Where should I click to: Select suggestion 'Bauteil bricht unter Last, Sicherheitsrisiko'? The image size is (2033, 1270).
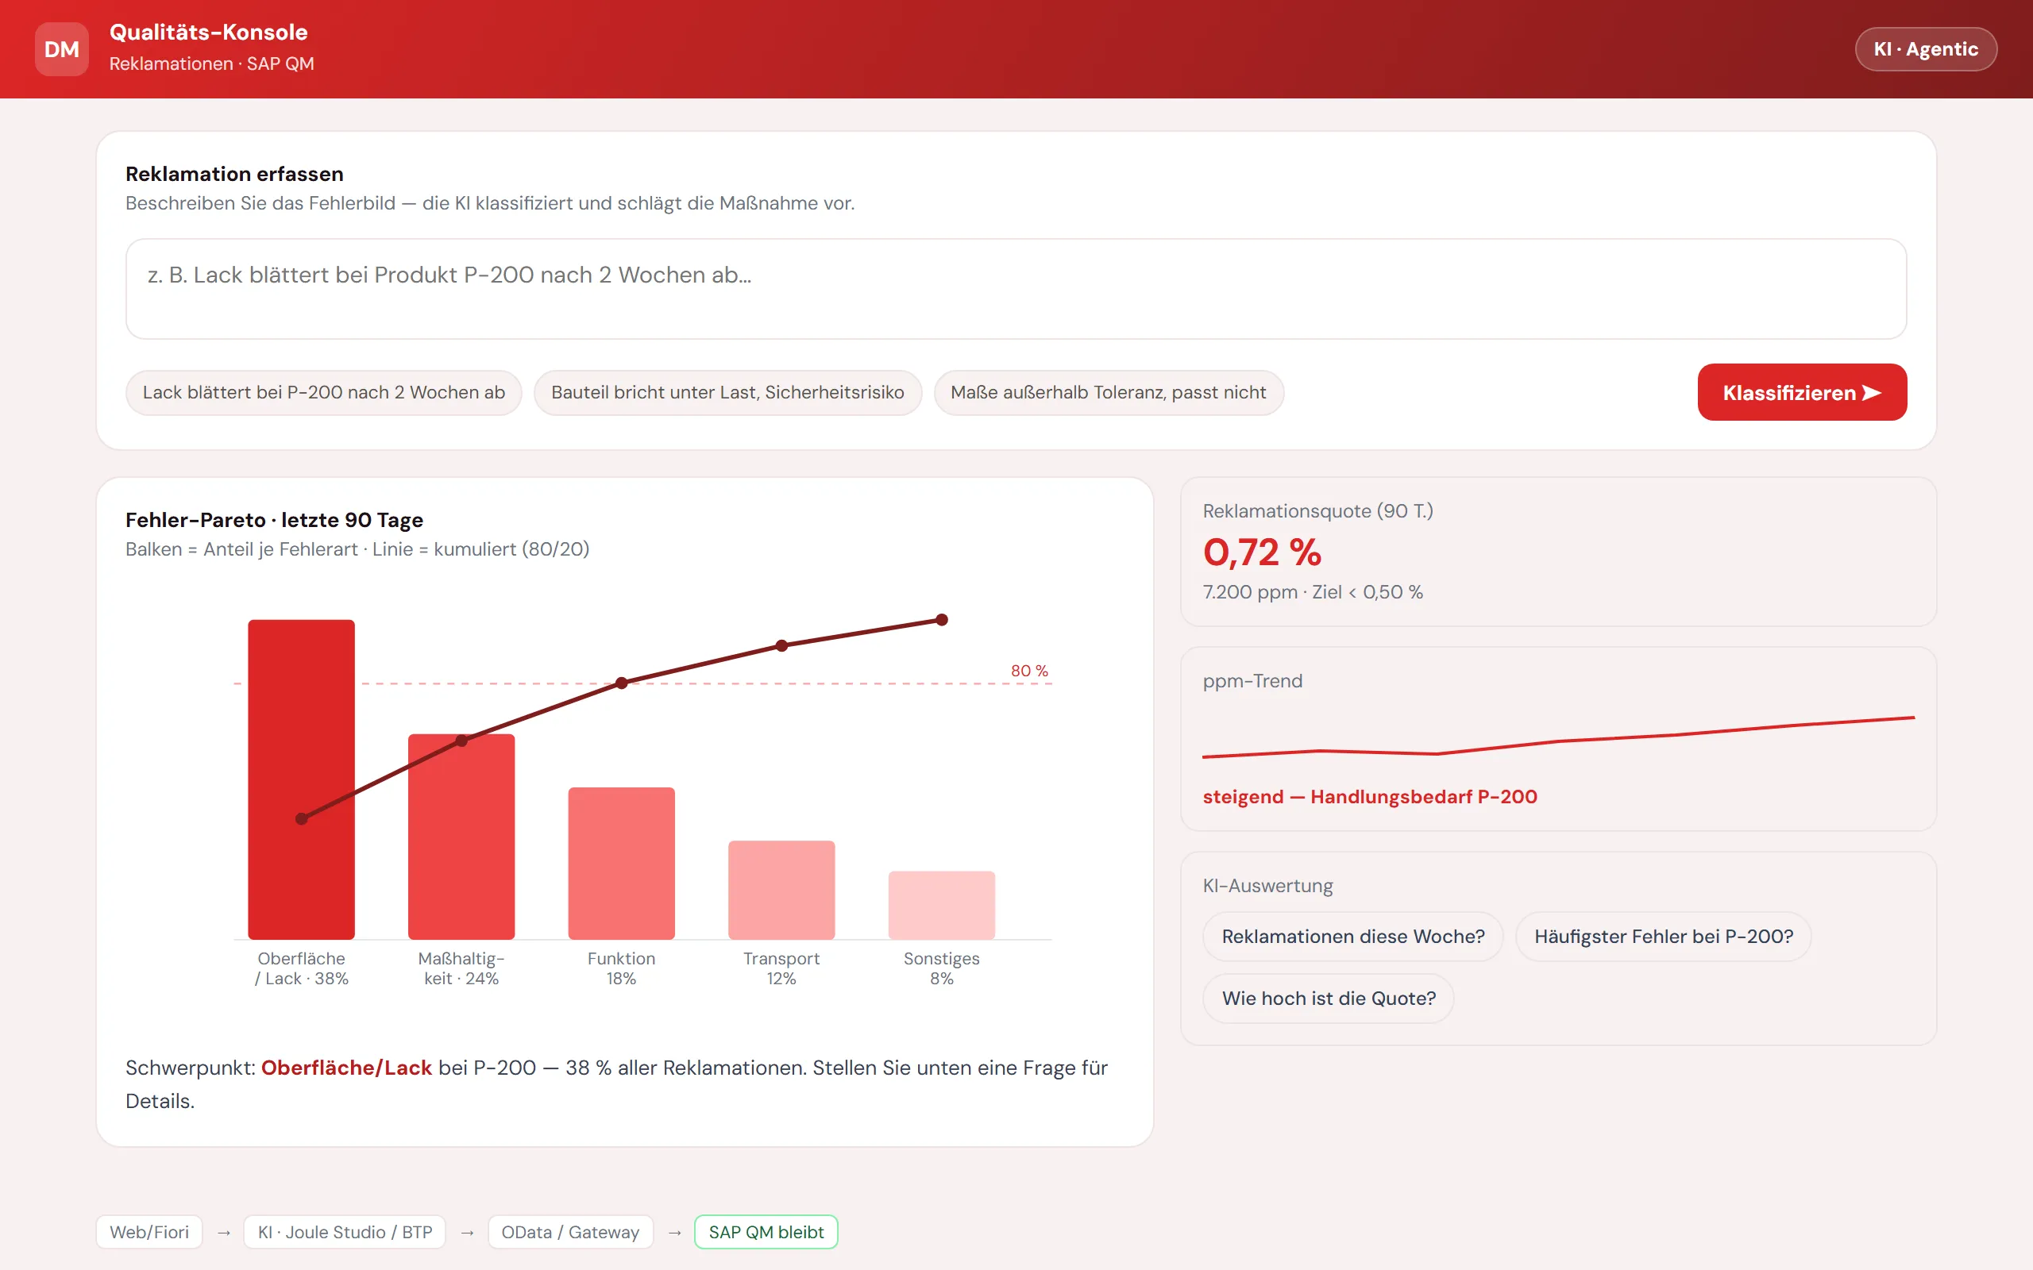727,392
